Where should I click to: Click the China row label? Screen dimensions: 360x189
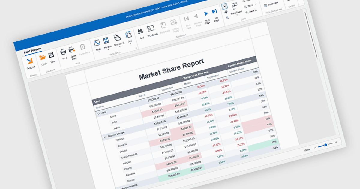113,116
